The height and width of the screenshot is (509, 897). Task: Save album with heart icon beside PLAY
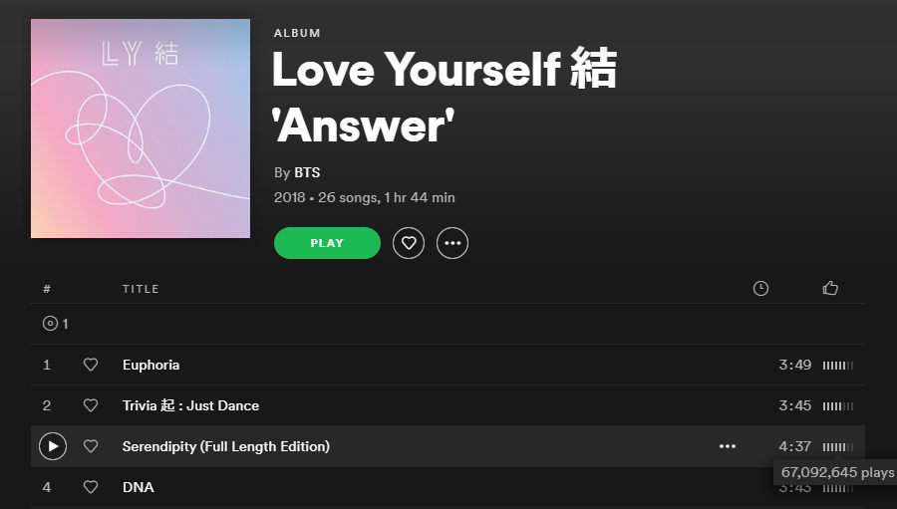(x=409, y=243)
